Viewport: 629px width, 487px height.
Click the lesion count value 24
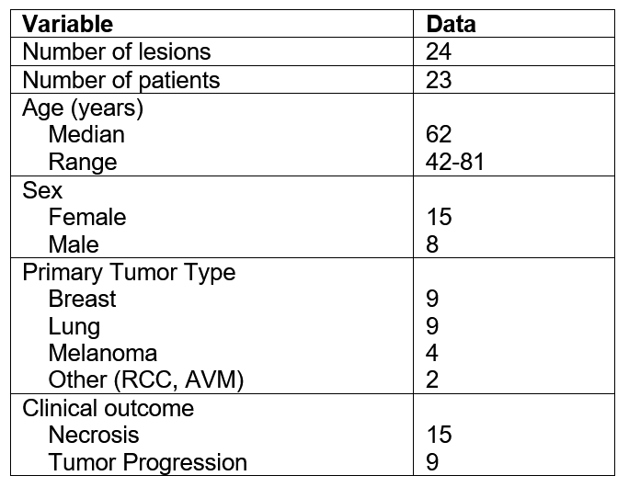tap(439, 51)
